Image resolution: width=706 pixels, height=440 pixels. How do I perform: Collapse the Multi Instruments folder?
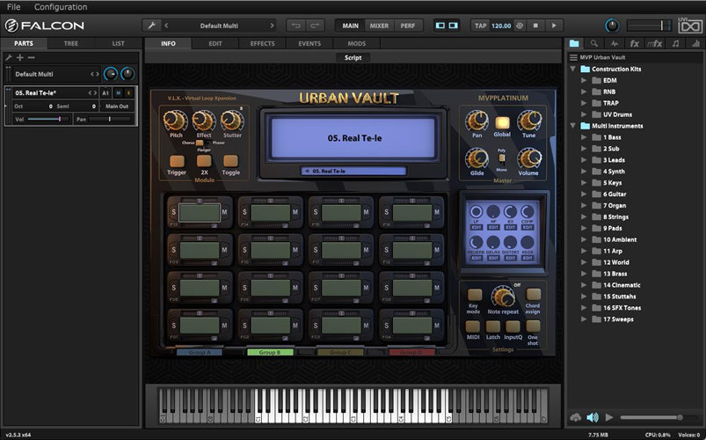(572, 126)
